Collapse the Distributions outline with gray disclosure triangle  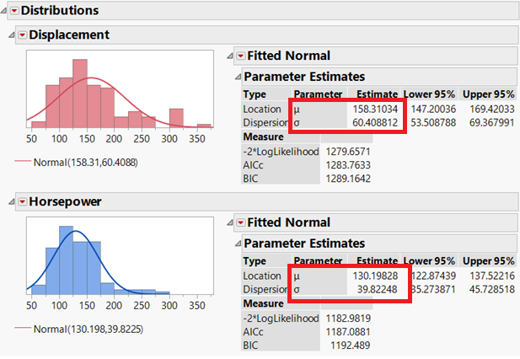(x=3, y=11)
